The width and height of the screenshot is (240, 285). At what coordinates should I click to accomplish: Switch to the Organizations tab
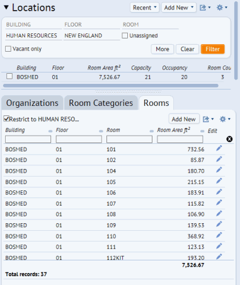pyautogui.click(x=32, y=103)
